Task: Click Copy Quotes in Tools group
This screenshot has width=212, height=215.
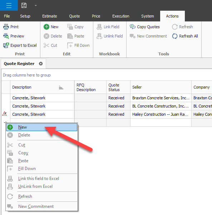Action: coord(145,27)
